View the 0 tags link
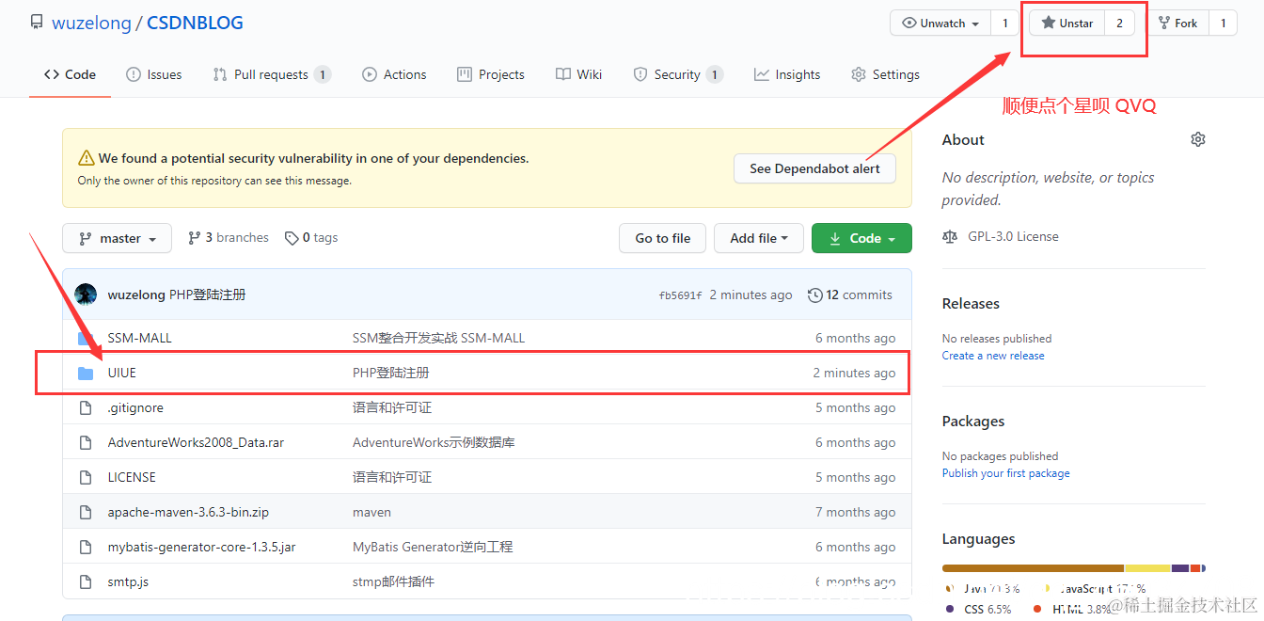The height and width of the screenshot is (621, 1264). click(311, 238)
